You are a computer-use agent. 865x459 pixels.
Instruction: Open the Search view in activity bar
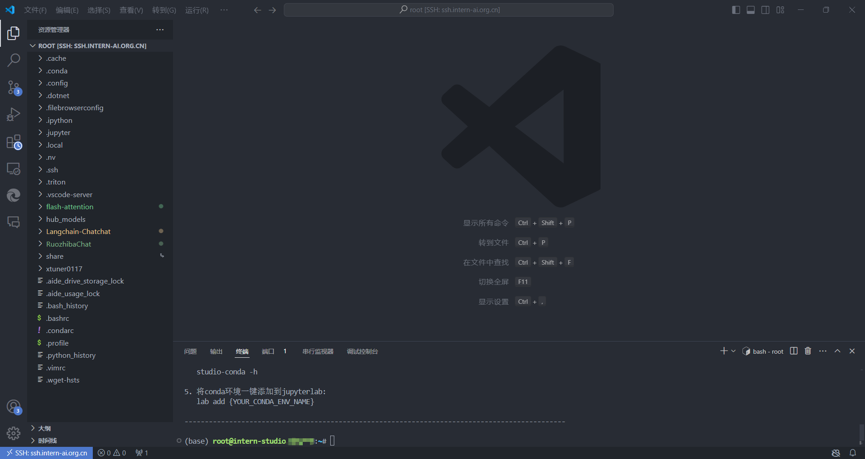[14, 60]
